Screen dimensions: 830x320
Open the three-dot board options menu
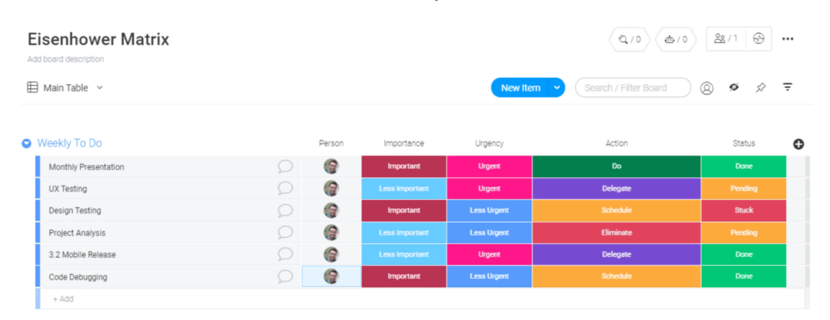tap(787, 39)
